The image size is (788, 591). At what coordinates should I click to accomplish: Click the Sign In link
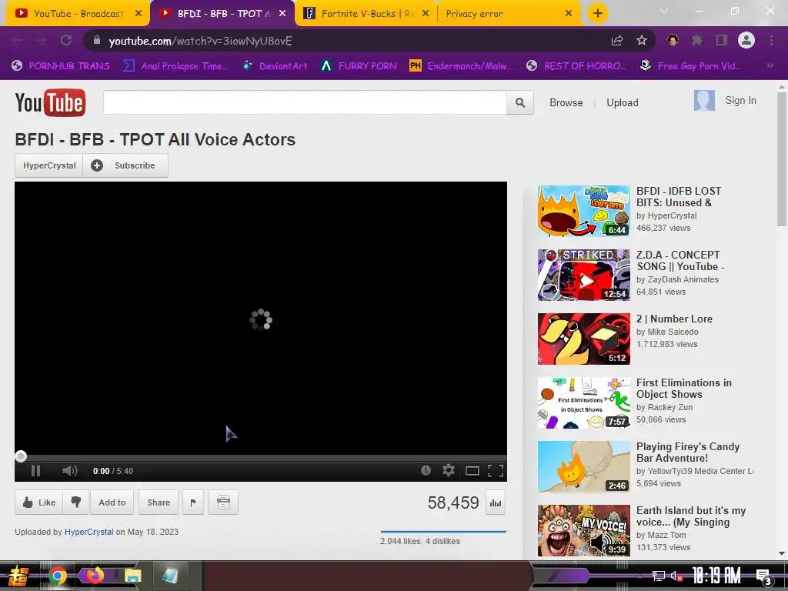[740, 101]
